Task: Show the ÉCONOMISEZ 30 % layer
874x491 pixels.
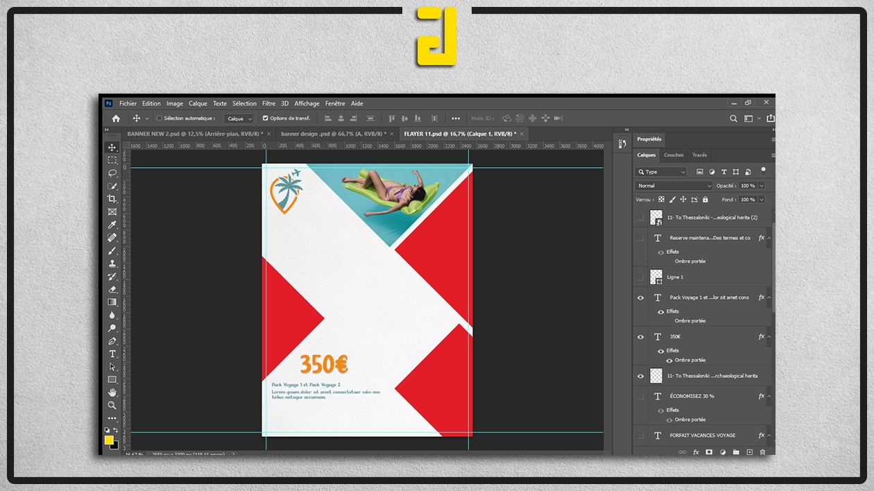Action: 640,396
